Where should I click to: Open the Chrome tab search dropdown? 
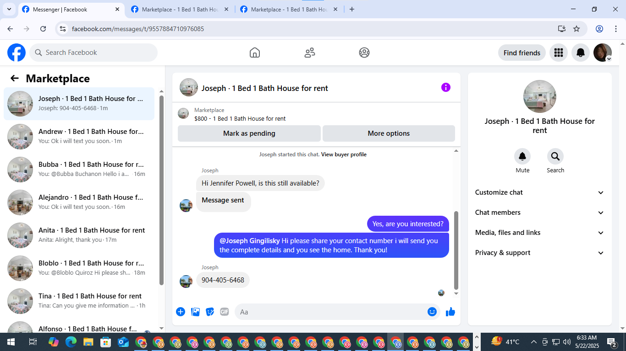pyautogui.click(x=9, y=9)
